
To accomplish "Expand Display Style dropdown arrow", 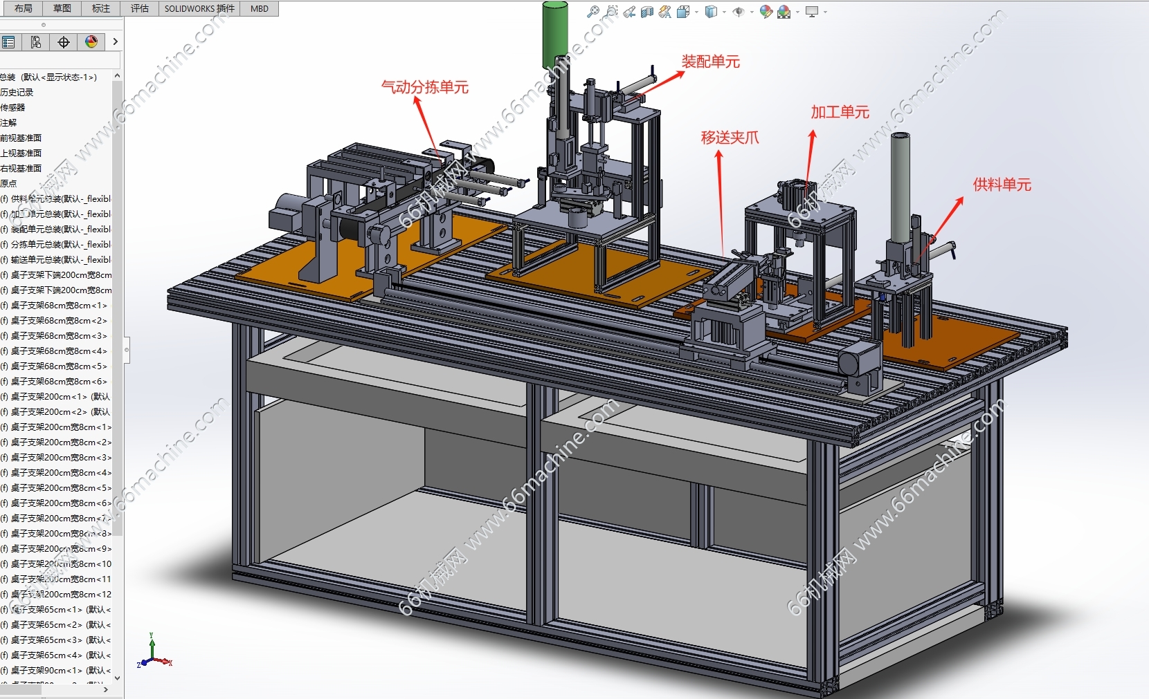I will tap(724, 12).
